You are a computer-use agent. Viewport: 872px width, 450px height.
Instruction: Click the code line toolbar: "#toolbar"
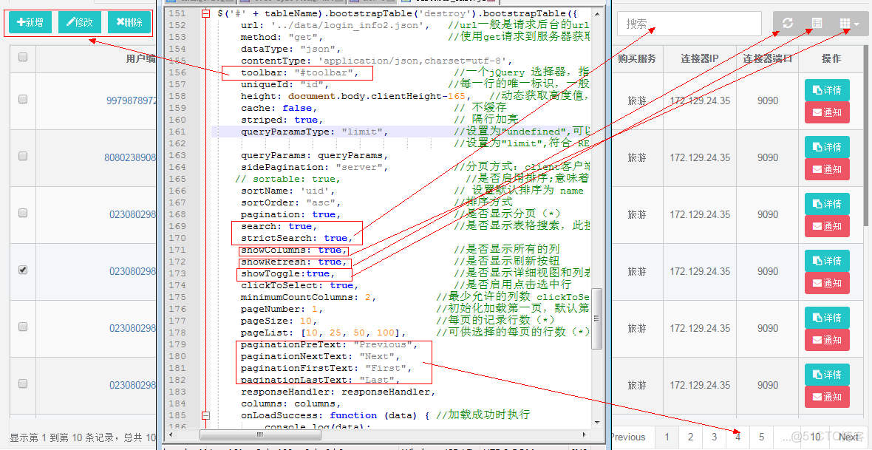point(300,73)
